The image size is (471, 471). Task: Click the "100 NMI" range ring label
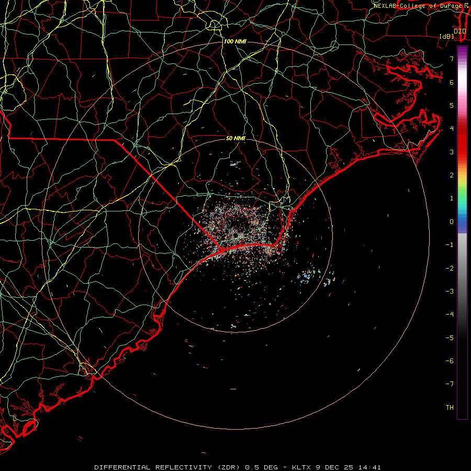click(235, 41)
